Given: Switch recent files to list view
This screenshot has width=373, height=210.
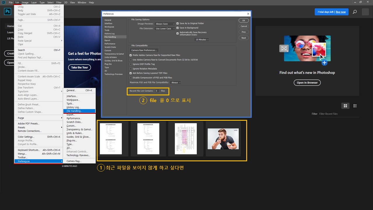Looking at the screenshot, I should [355, 106].
